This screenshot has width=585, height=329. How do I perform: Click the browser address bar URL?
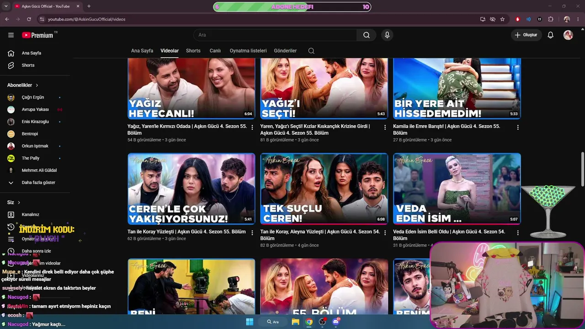tap(87, 19)
